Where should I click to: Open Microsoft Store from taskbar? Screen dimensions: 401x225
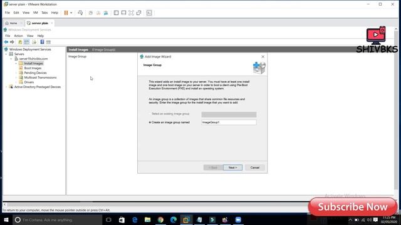122,219
